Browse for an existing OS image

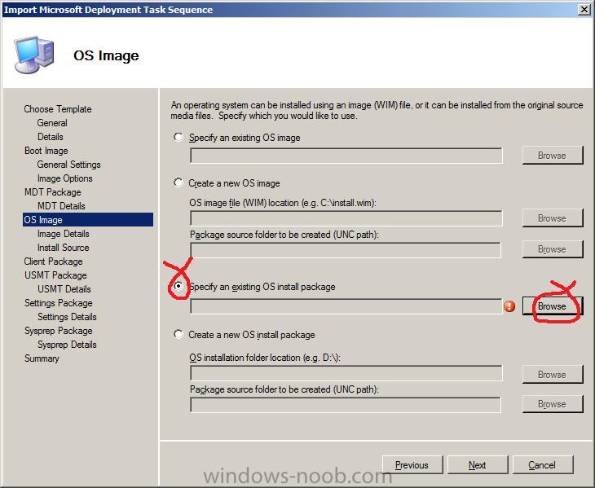[x=552, y=156]
